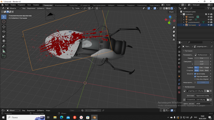Click the Front side button
214x120 pixels.
click(x=201, y=71)
